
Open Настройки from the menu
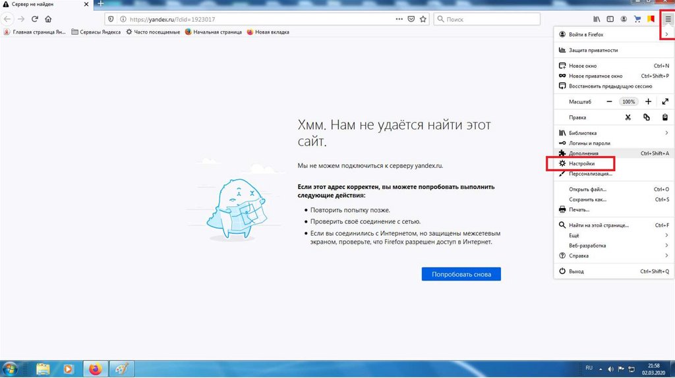581,163
